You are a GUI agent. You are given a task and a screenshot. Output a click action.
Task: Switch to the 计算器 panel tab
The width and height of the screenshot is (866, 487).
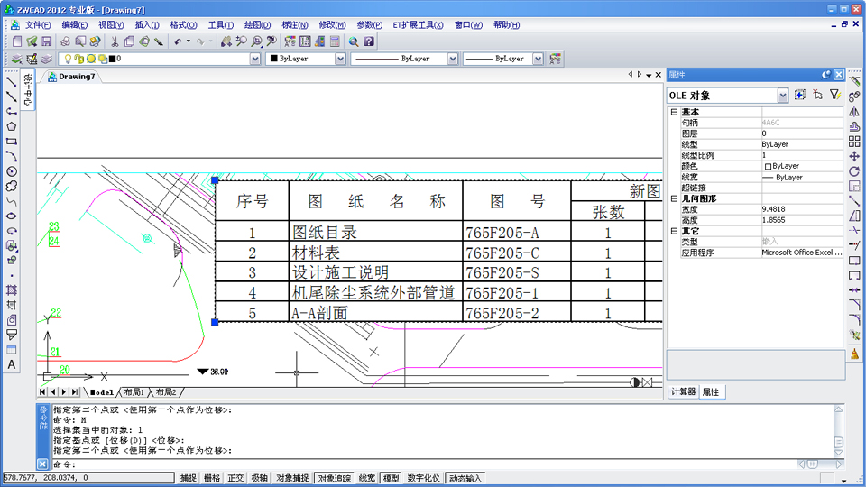coord(683,392)
